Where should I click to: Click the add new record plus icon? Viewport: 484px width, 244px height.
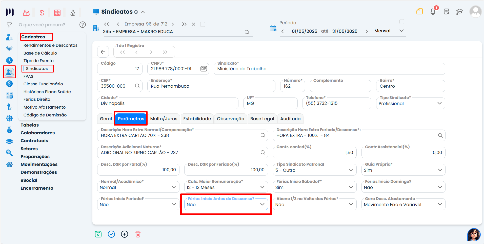pyautogui.click(x=125, y=234)
